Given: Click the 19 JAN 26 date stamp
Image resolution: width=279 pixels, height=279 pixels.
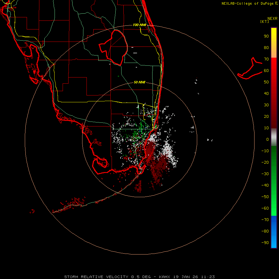Looking at the screenshot, I should click(x=186, y=277).
